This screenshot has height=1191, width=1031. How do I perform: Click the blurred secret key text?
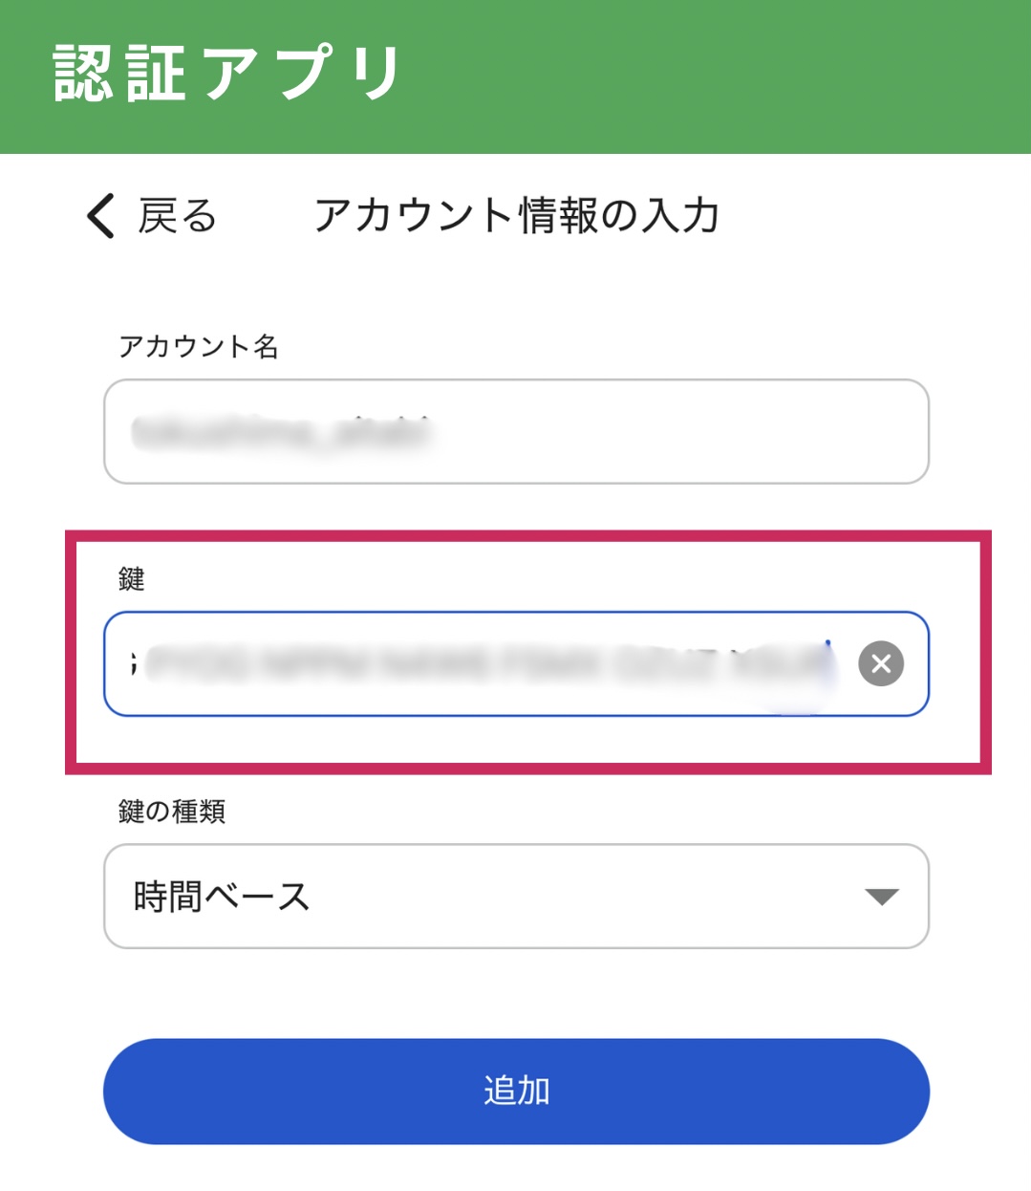[487, 663]
